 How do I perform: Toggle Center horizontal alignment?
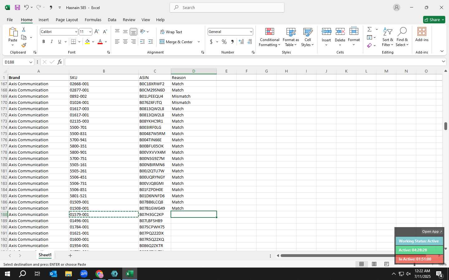[x=125, y=42]
